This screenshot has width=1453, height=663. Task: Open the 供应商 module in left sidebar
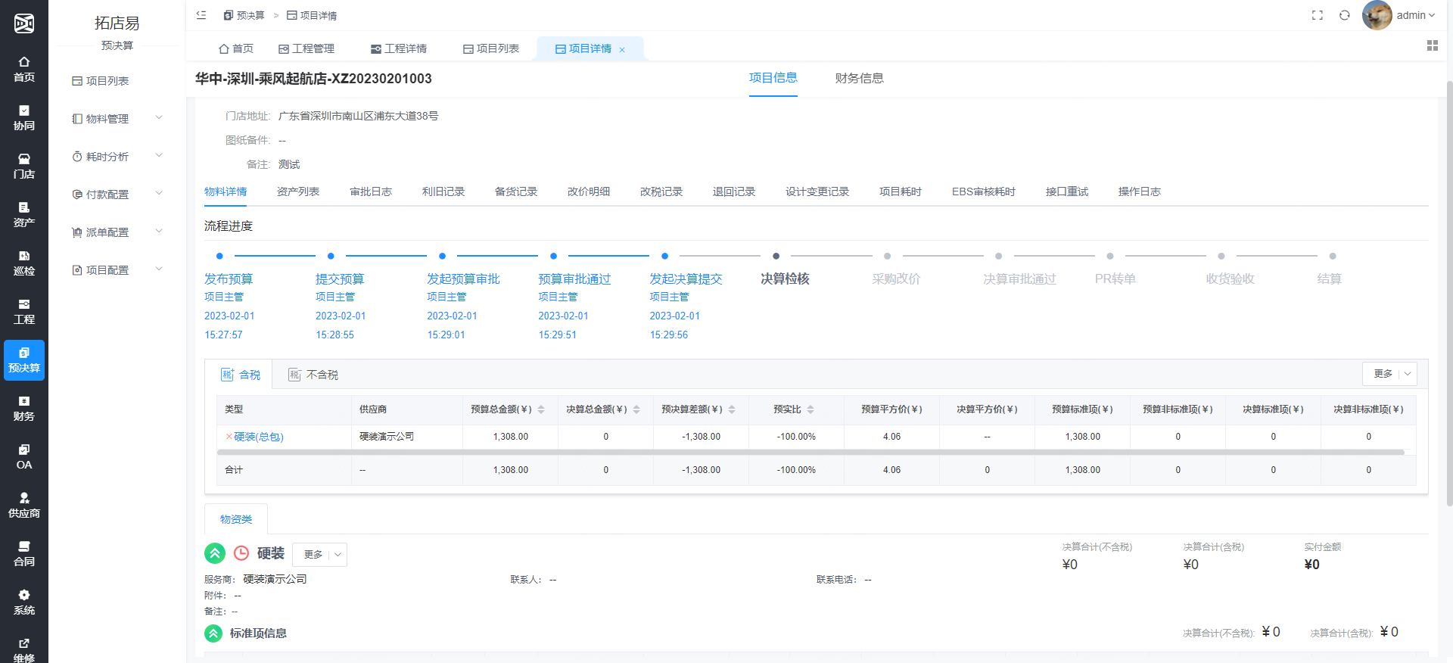pyautogui.click(x=24, y=505)
